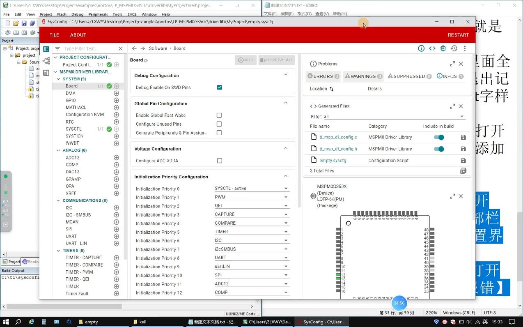Select SYSCTL in the module tree

click(x=74, y=129)
